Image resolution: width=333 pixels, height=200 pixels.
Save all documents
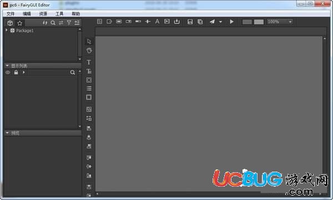(x=200, y=22)
